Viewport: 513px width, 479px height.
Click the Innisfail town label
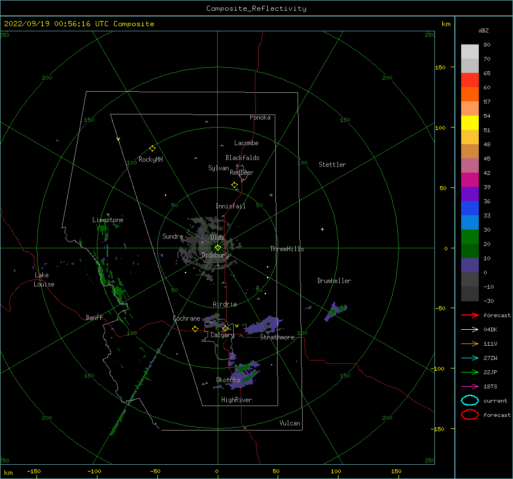tap(230, 206)
